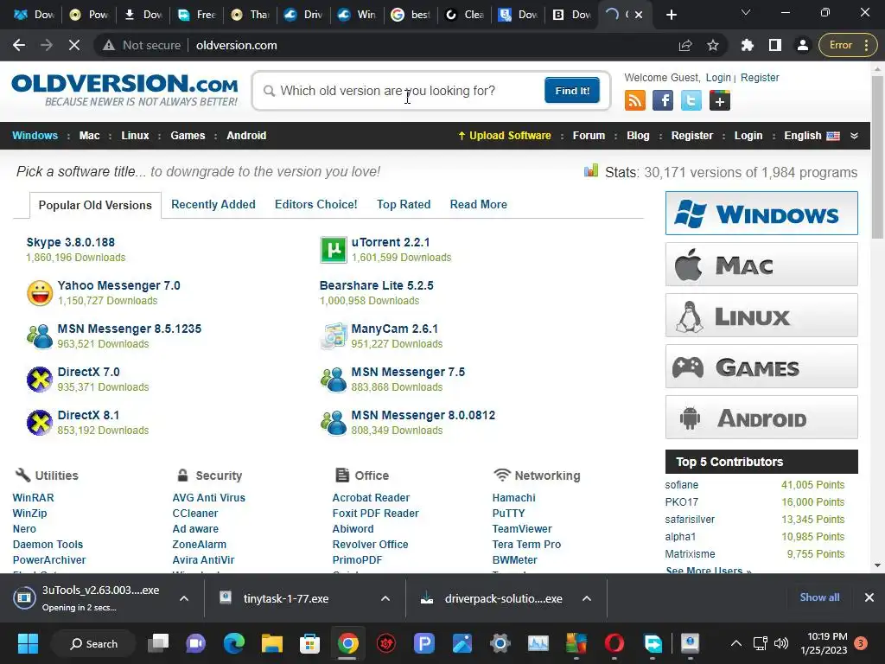885x664 pixels.
Task: Click Upload Software link
Action: click(505, 136)
